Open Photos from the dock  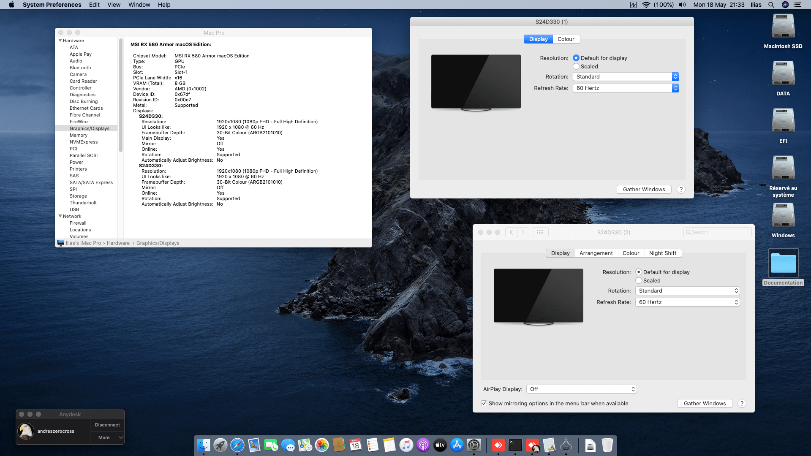click(322, 445)
